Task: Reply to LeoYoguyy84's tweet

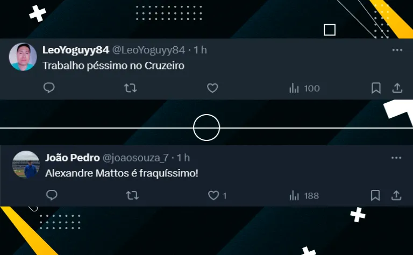Action: tap(49, 88)
